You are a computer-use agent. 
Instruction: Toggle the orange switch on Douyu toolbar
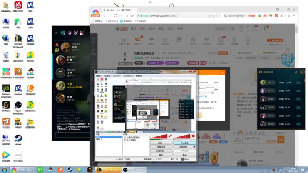click(137, 40)
